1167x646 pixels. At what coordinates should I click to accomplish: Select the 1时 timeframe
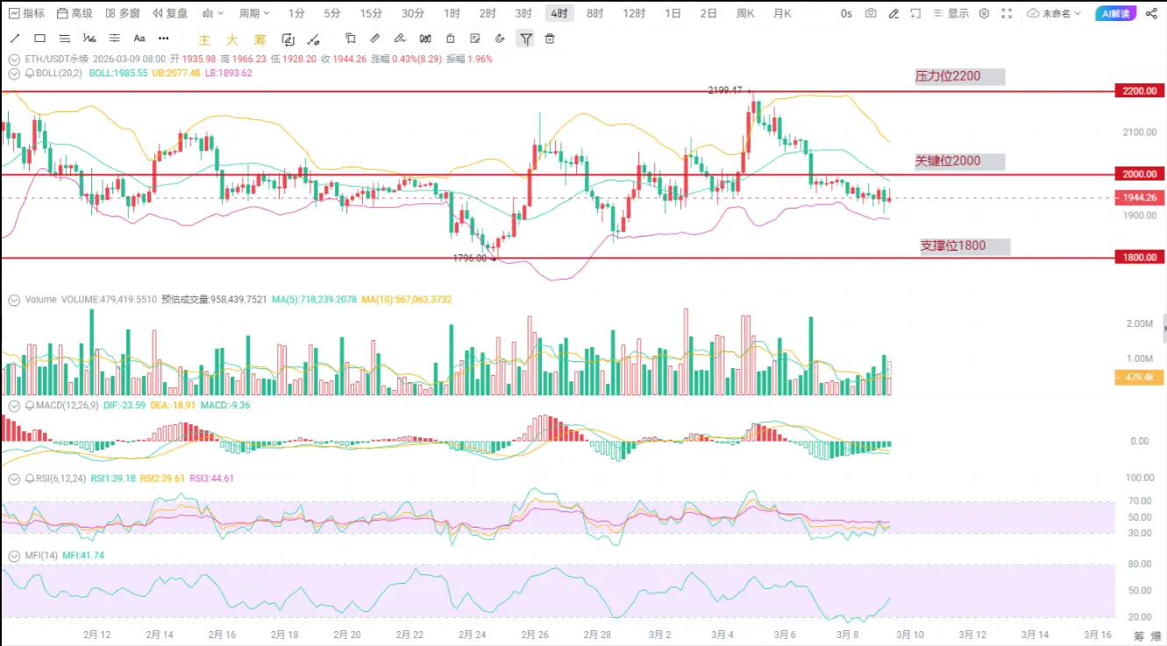click(452, 13)
